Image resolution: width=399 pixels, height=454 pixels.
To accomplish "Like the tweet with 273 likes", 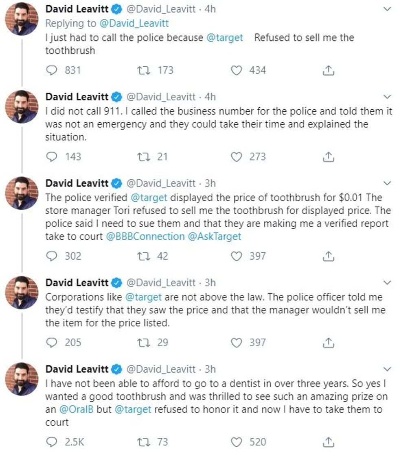I will 237,157.
